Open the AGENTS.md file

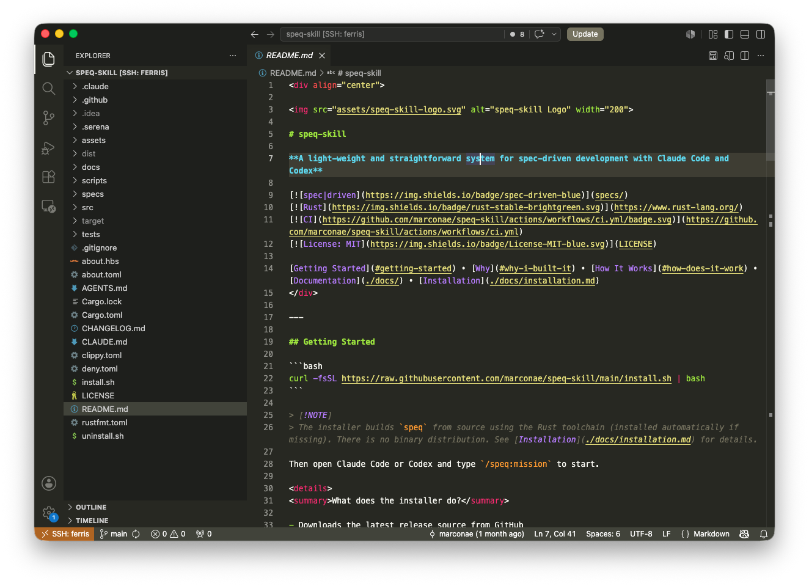[155, 288]
